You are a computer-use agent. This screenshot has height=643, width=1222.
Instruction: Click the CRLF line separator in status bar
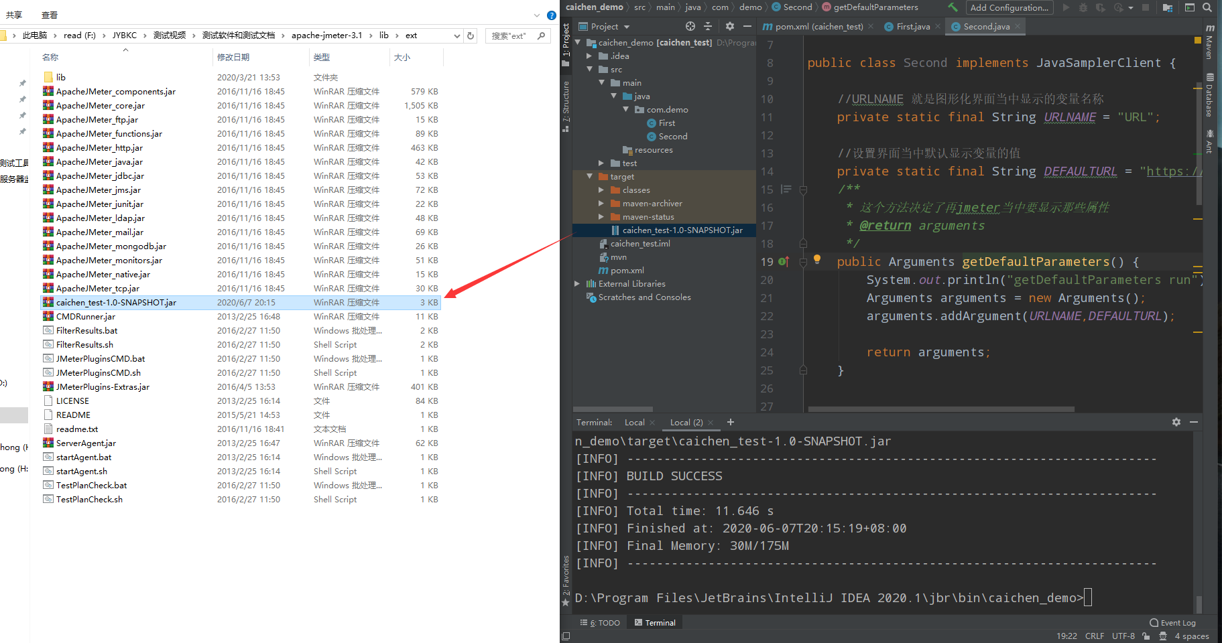point(1095,636)
